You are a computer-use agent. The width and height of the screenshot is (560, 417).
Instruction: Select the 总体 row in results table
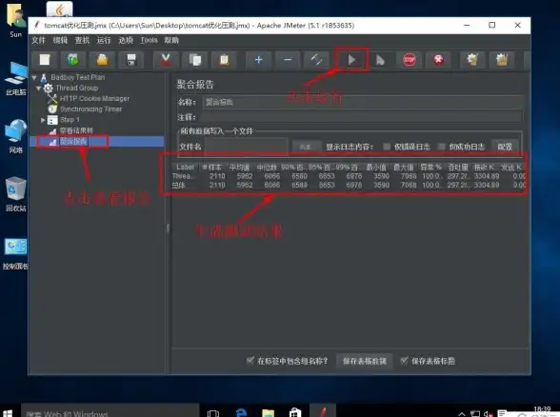(349, 185)
